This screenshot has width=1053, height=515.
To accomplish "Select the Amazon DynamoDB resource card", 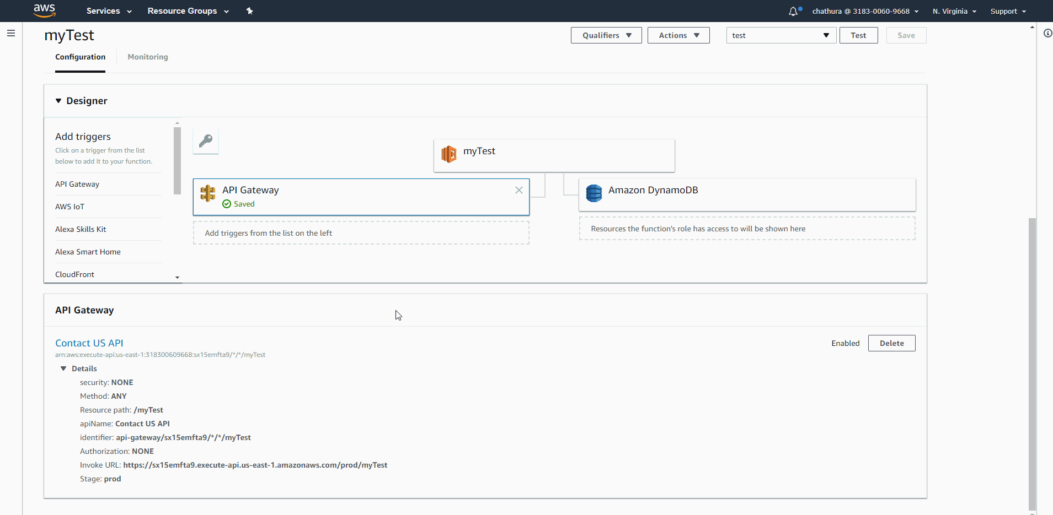I will coord(747,194).
